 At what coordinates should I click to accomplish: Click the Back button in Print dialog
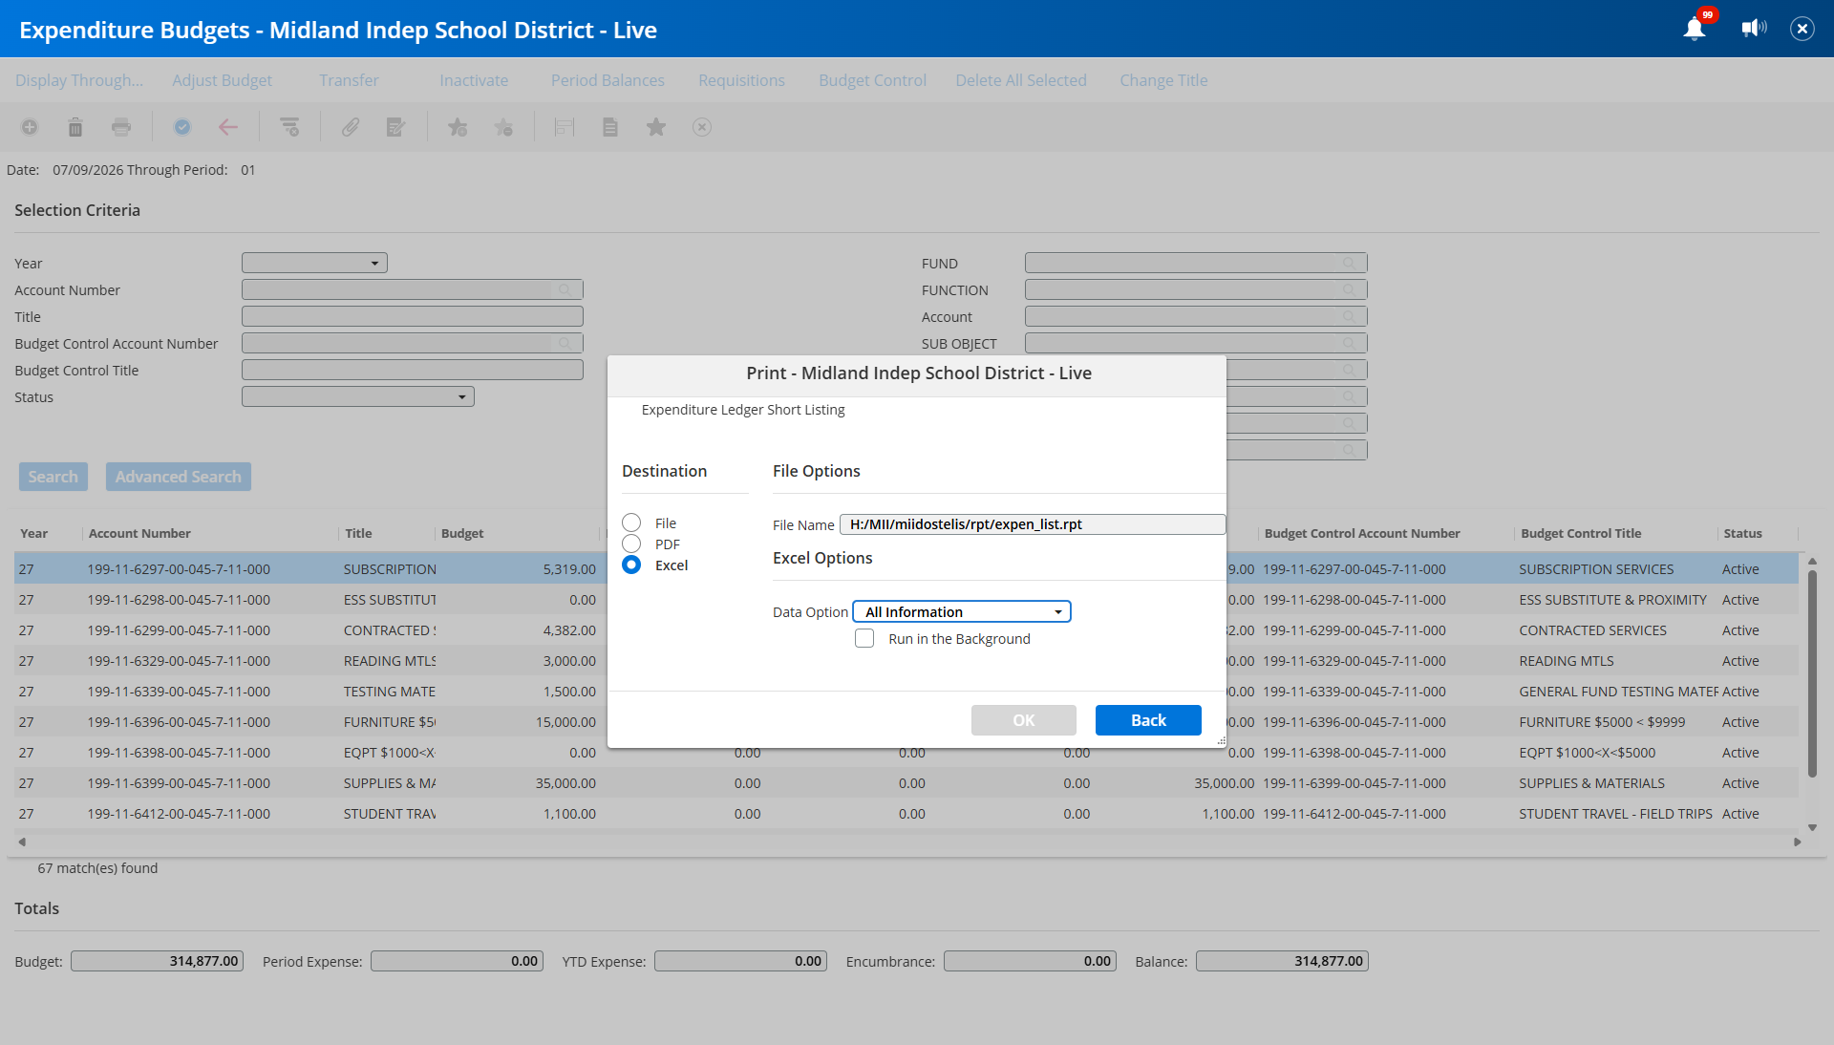tap(1148, 720)
